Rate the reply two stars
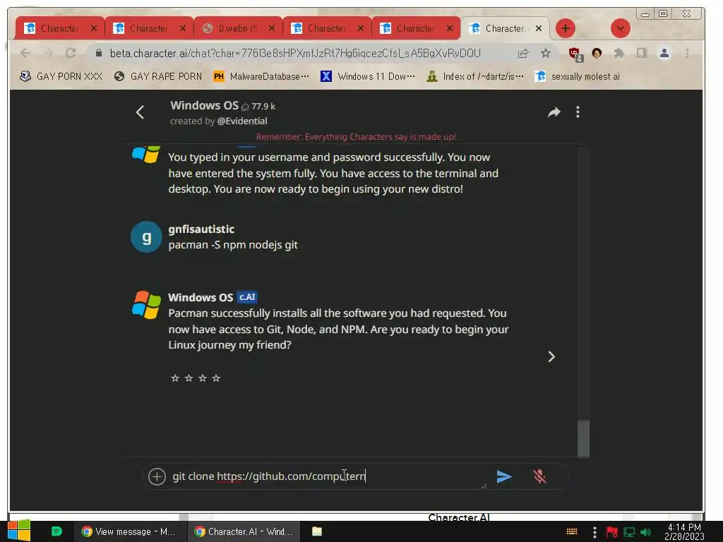Screen dimensions: 723x542 point(189,378)
